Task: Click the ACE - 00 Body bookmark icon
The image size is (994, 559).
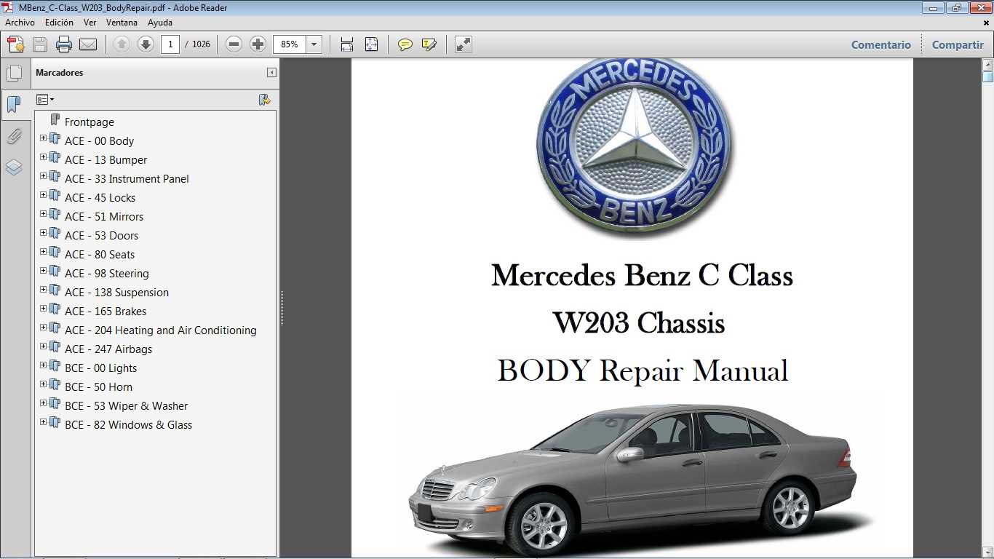Action: click(55, 138)
